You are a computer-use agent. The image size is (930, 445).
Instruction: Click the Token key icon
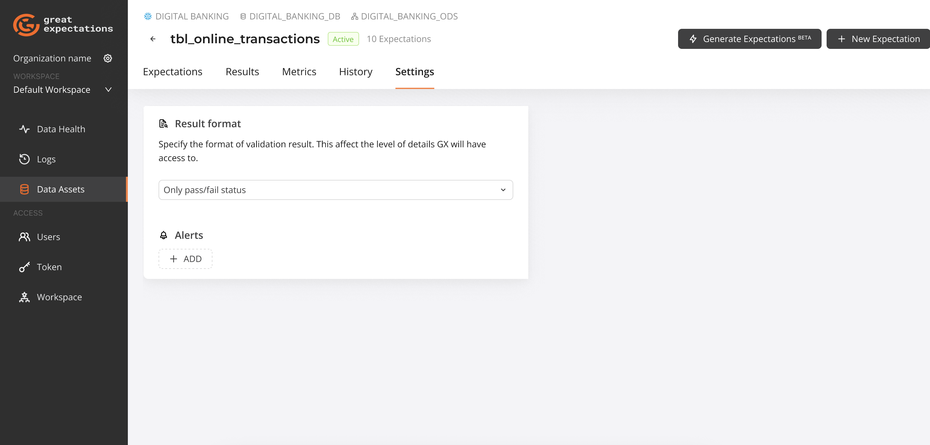pos(24,267)
